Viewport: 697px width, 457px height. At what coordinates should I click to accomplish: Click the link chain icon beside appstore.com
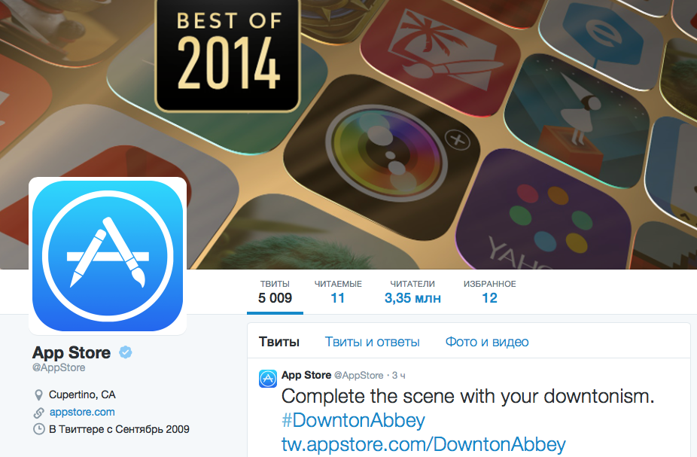(x=38, y=413)
